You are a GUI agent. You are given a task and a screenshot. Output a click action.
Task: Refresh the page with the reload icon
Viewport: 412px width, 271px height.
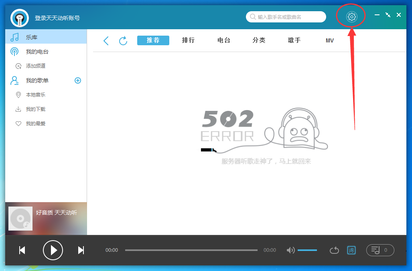(x=123, y=40)
